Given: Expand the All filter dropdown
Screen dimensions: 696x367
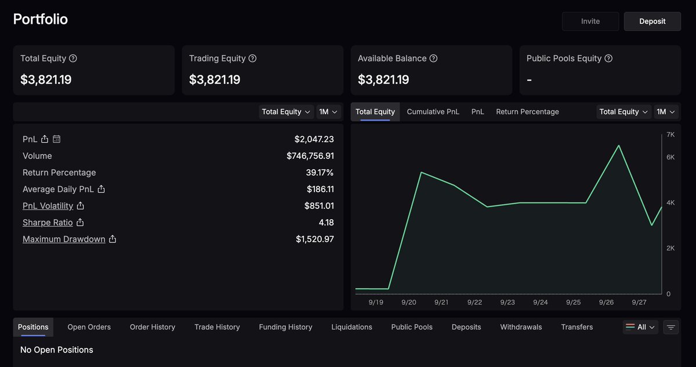Looking at the screenshot, I should [x=641, y=327].
